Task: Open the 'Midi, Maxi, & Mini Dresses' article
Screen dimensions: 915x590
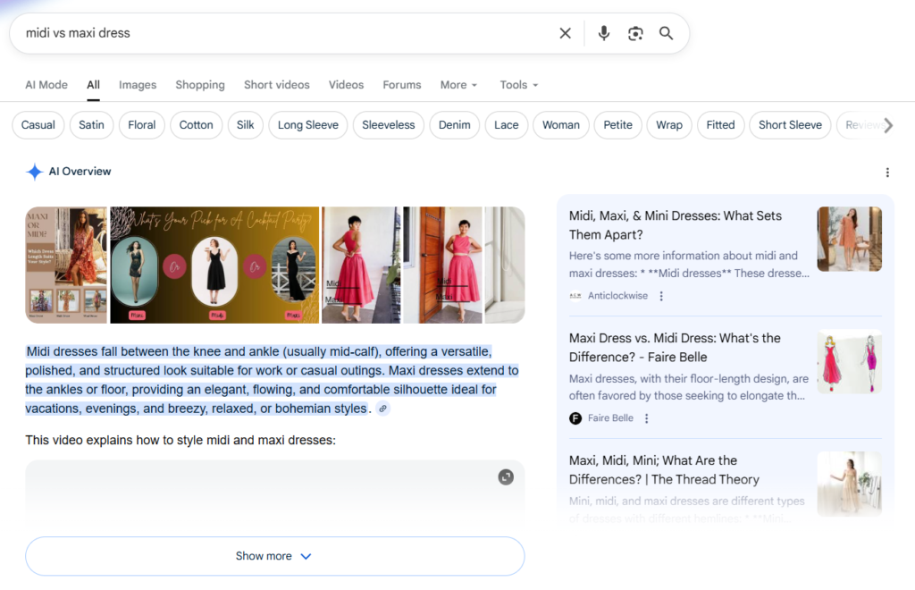Action: [675, 225]
